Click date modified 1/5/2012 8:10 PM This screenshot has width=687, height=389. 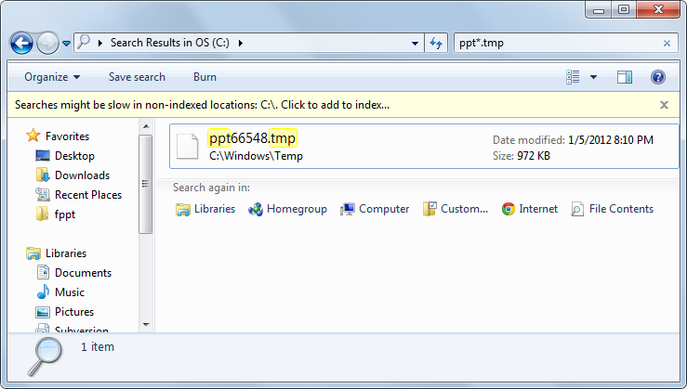pos(611,140)
